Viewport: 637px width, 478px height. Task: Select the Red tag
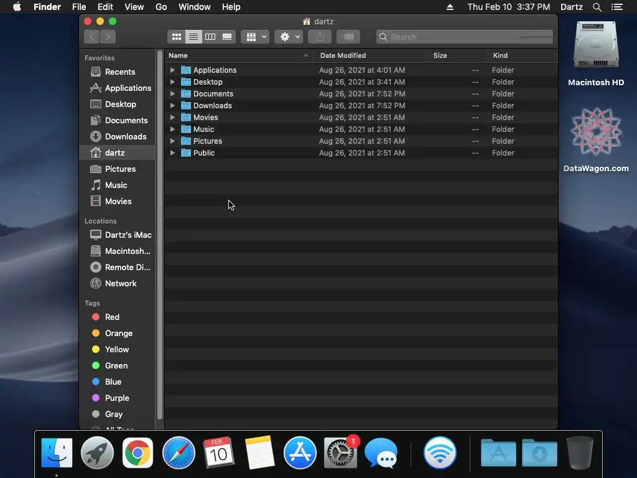118,317
